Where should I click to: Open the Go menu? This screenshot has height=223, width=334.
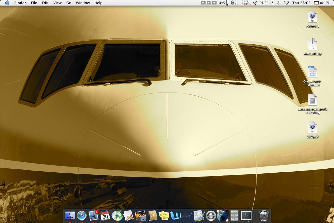pyautogui.click(x=69, y=3)
